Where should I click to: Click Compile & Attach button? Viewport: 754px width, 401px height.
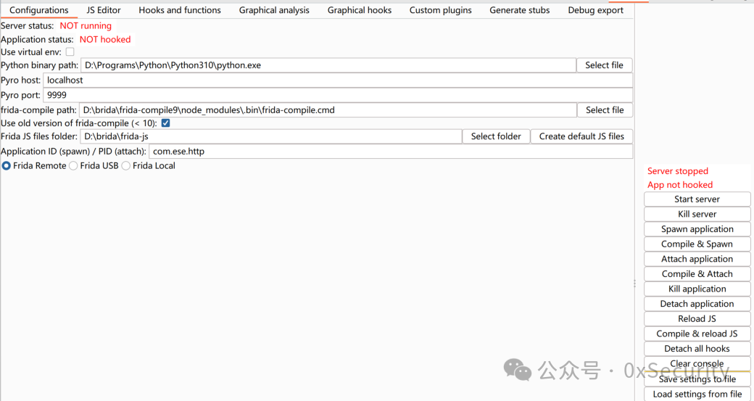pos(697,273)
